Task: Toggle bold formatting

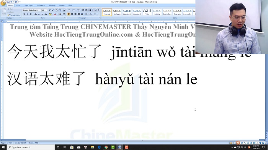Action: click(24, 14)
